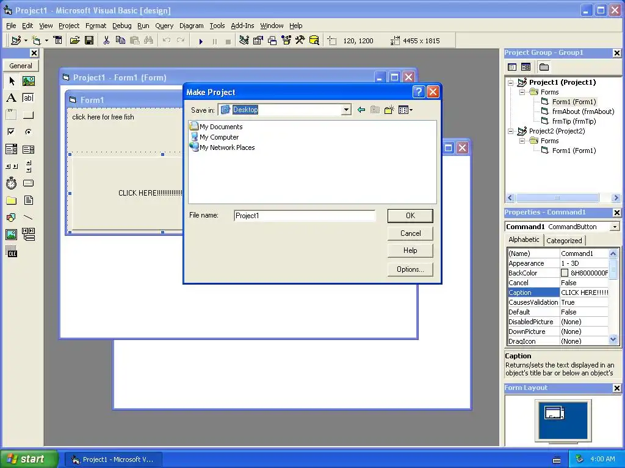Click the Start (run) toolbar button
Image resolution: width=625 pixels, height=468 pixels.
[201, 41]
